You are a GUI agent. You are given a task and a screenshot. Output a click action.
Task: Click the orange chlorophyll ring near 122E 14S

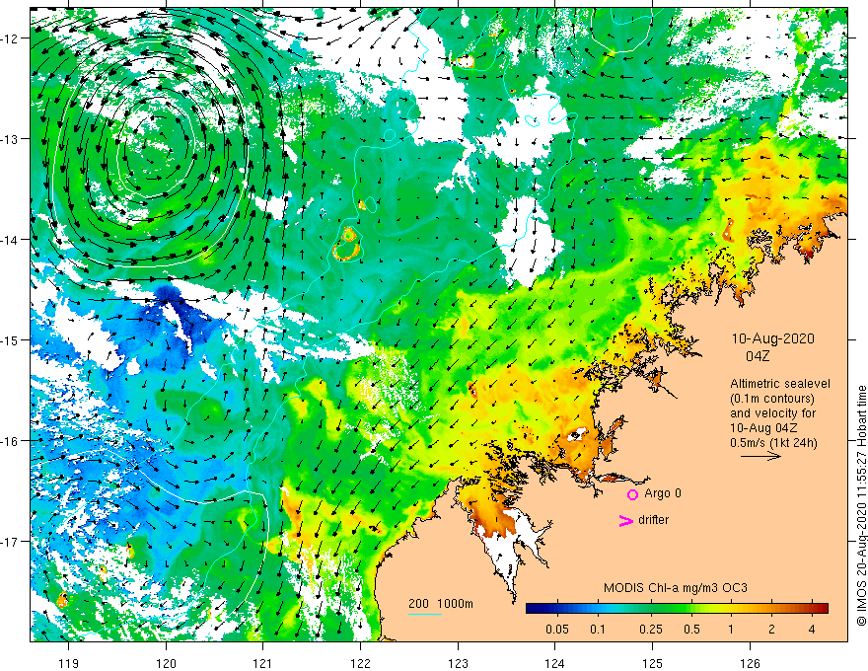pos(349,243)
